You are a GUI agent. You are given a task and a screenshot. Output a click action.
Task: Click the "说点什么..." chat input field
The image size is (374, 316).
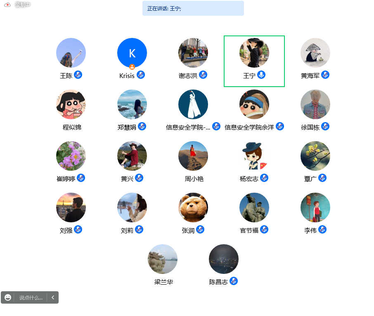pyautogui.click(x=31, y=297)
